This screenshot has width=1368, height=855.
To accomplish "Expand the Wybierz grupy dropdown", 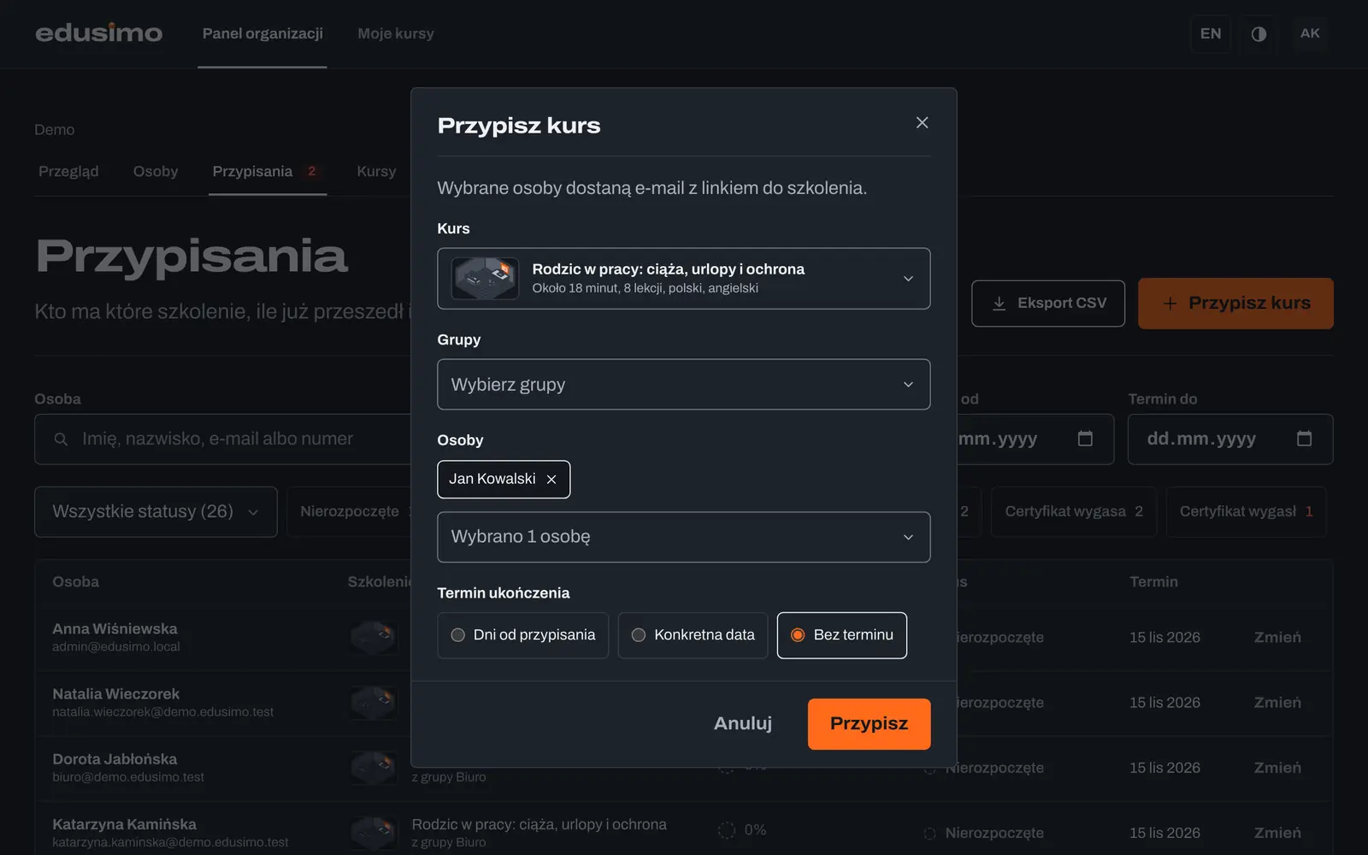I will 683,385.
